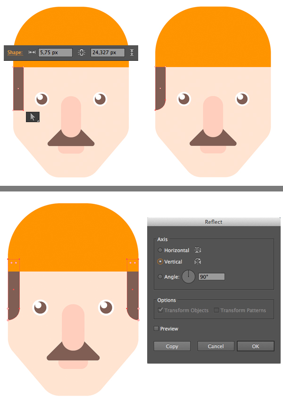Image resolution: width=283 pixels, height=407 pixels.
Task: Click the angle dial in Reflect dialog
Action: (188, 277)
